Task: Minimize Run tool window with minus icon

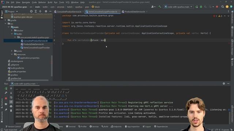Action: [228, 84]
